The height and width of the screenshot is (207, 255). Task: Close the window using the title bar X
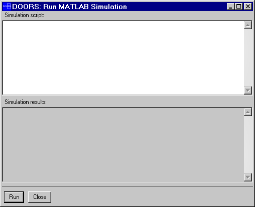tap(248, 7)
